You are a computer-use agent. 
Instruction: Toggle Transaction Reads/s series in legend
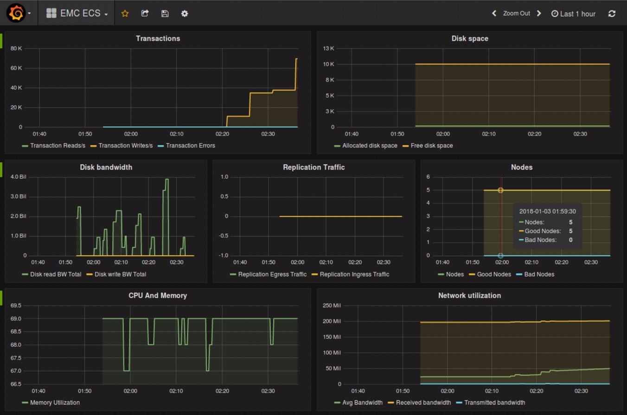point(58,146)
